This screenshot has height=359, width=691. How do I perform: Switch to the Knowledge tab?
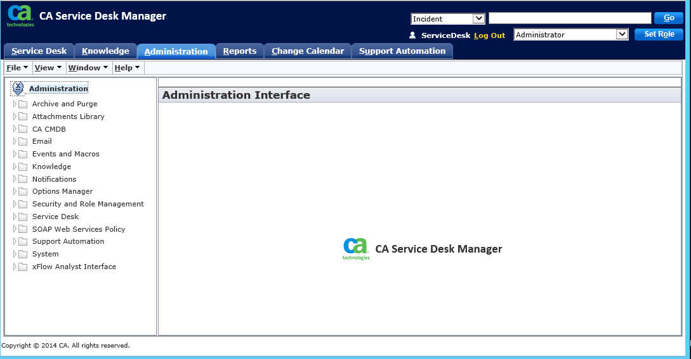(x=105, y=51)
